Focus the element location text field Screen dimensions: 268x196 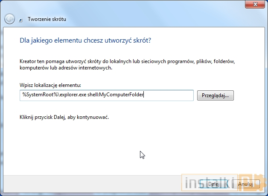pos(107,95)
